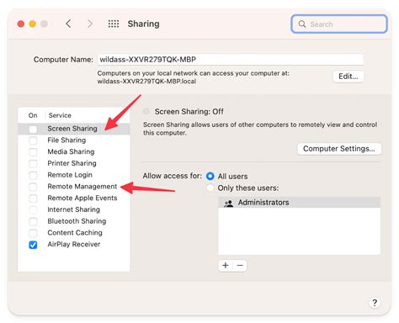Click the Computer Name text field
Image resolution: width=399 pixels, height=323 pixels.
[x=231, y=60]
